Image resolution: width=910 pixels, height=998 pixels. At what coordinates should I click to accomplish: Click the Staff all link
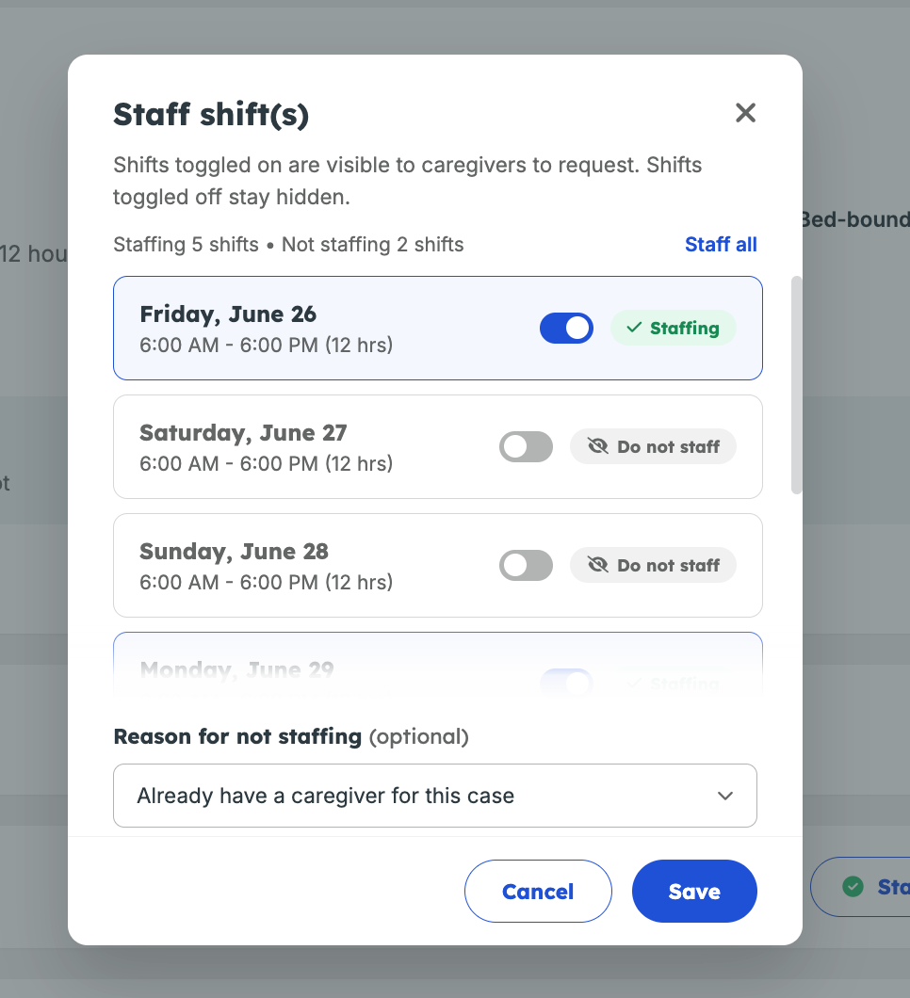[721, 245]
